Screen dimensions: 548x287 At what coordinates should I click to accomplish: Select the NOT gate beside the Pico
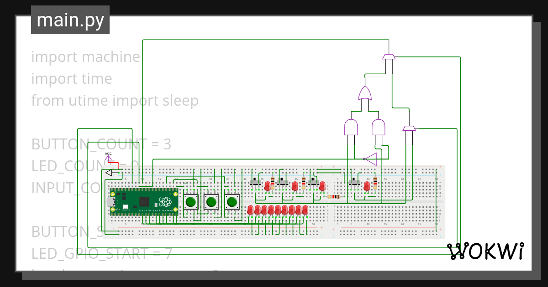pos(108,173)
